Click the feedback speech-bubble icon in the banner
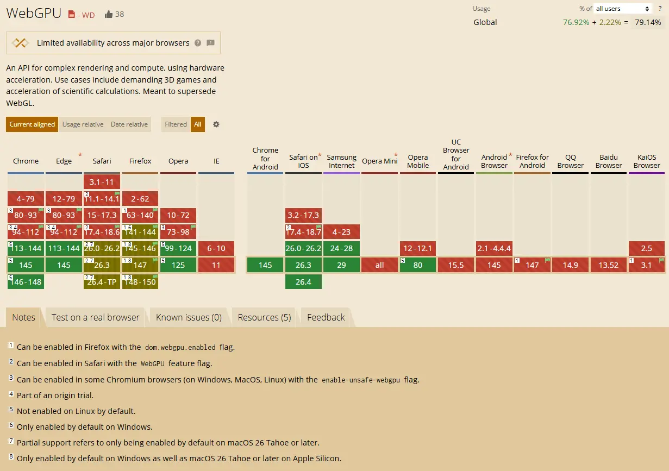Screen dimensions: 669x471 (210, 43)
